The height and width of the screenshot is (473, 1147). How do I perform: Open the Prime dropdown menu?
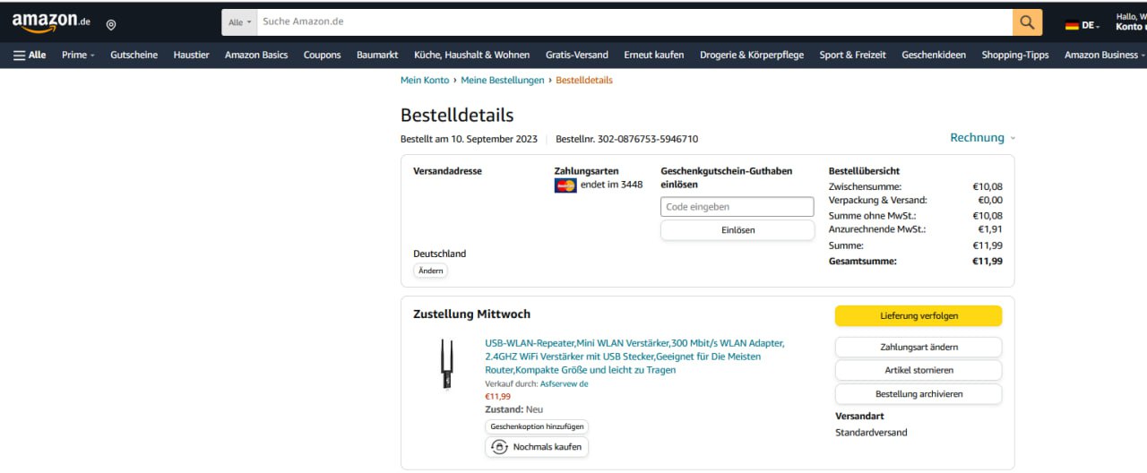(78, 55)
